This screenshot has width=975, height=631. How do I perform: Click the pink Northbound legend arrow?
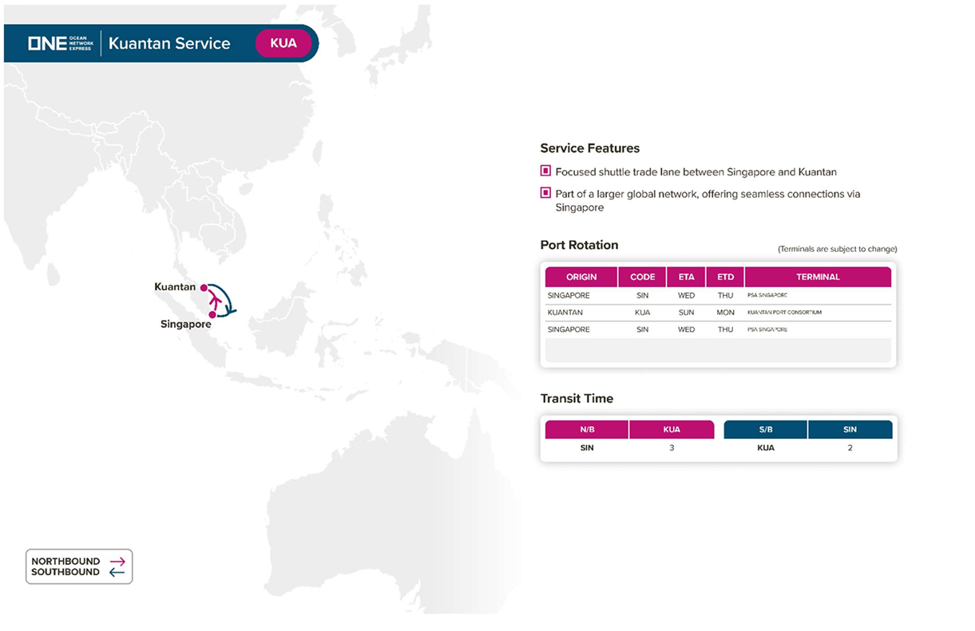tap(117, 562)
